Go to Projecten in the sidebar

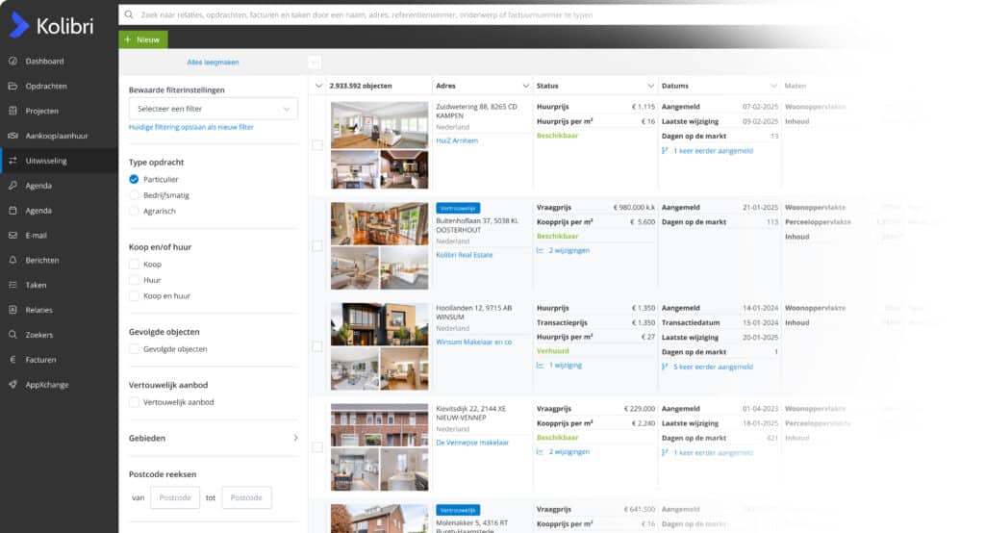[41, 111]
